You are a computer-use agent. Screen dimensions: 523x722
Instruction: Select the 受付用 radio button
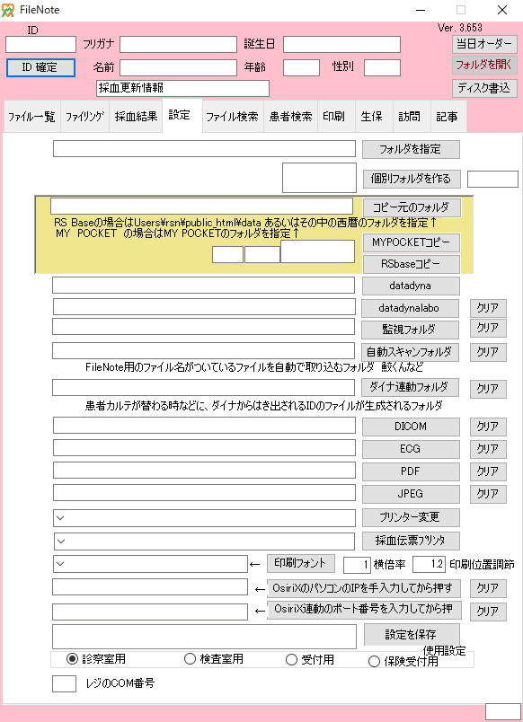291,659
